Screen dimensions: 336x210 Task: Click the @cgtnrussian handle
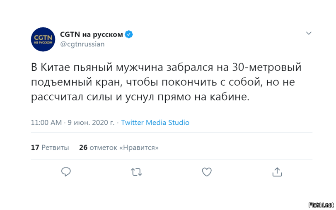[82, 44]
